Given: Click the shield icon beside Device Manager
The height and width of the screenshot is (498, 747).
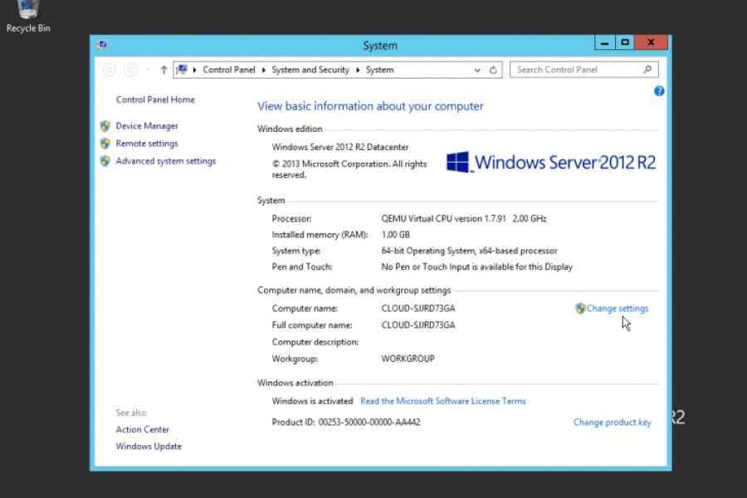Looking at the screenshot, I should tap(105, 126).
